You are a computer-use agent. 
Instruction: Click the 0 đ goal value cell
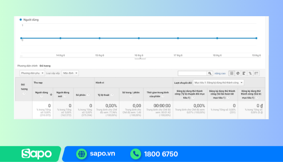[260, 106]
